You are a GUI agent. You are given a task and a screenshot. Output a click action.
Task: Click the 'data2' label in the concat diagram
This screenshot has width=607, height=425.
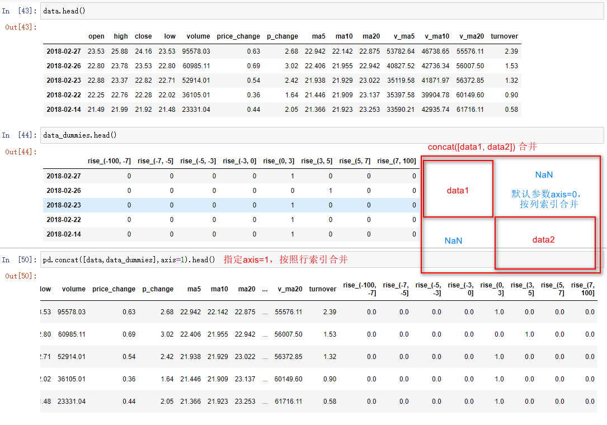click(544, 239)
